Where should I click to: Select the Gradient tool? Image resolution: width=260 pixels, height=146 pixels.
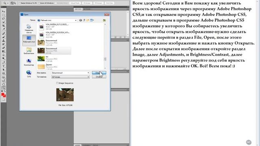click(x=4, y=52)
